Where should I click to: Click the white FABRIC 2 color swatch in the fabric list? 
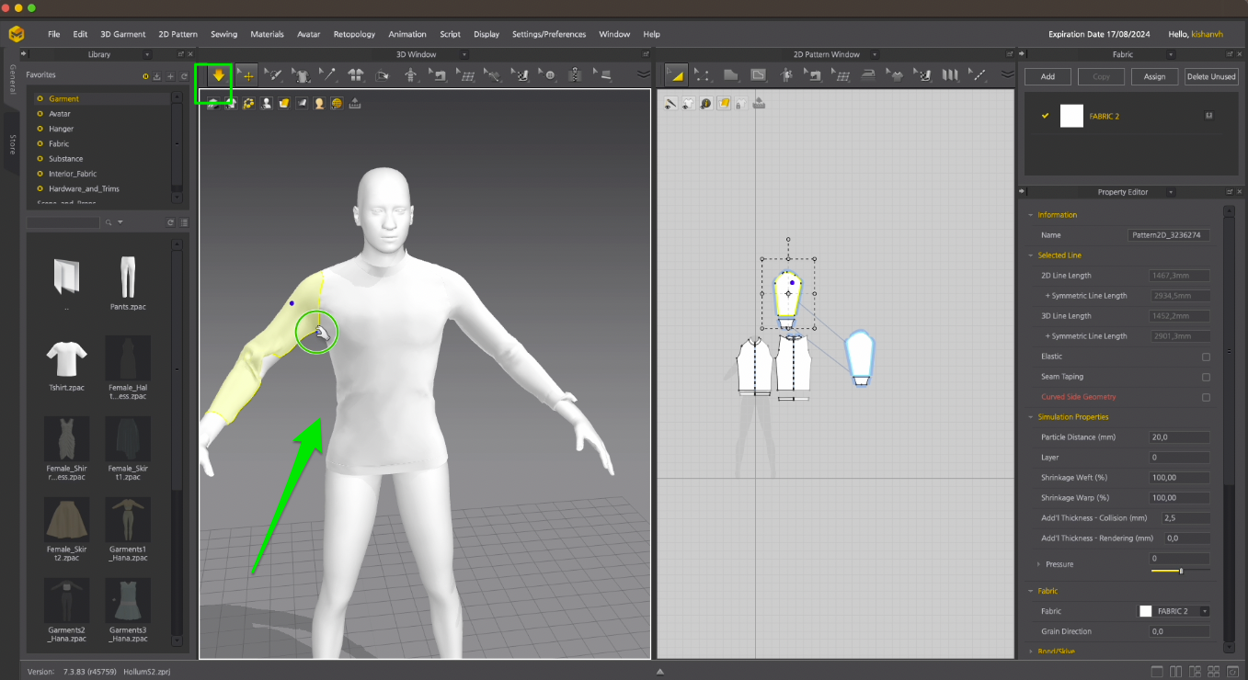[x=1071, y=116]
